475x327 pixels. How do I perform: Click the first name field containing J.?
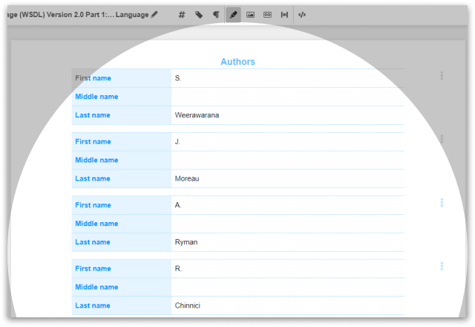pyautogui.click(x=287, y=141)
